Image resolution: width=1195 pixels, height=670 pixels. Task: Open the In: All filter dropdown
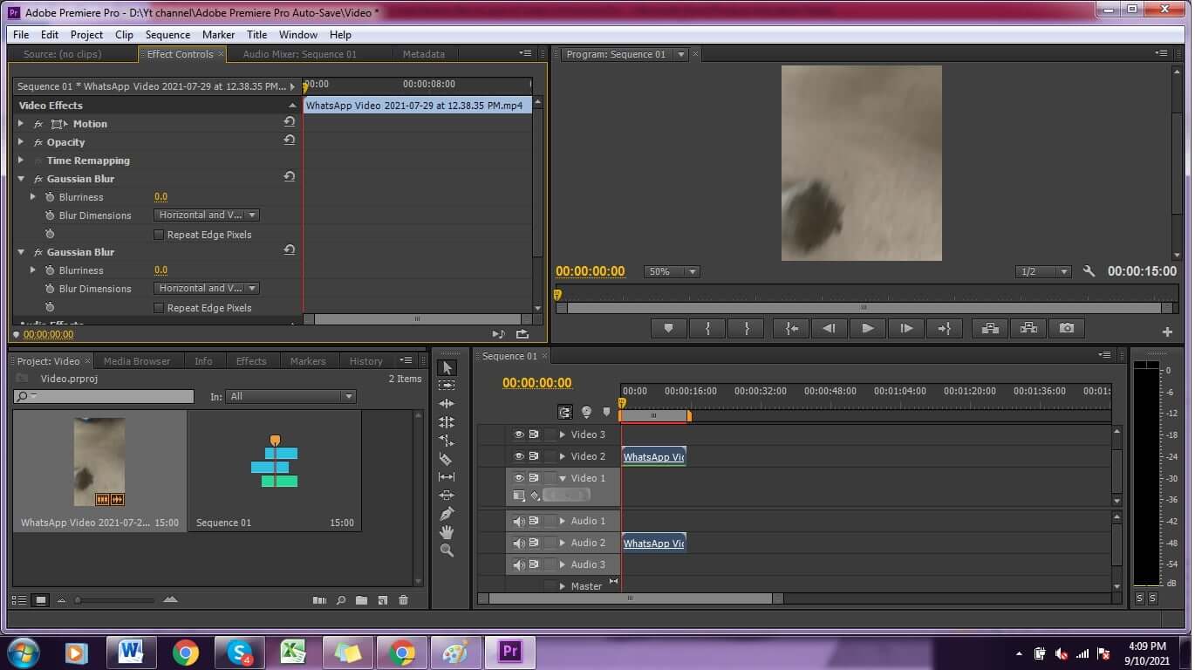pyautogui.click(x=290, y=396)
